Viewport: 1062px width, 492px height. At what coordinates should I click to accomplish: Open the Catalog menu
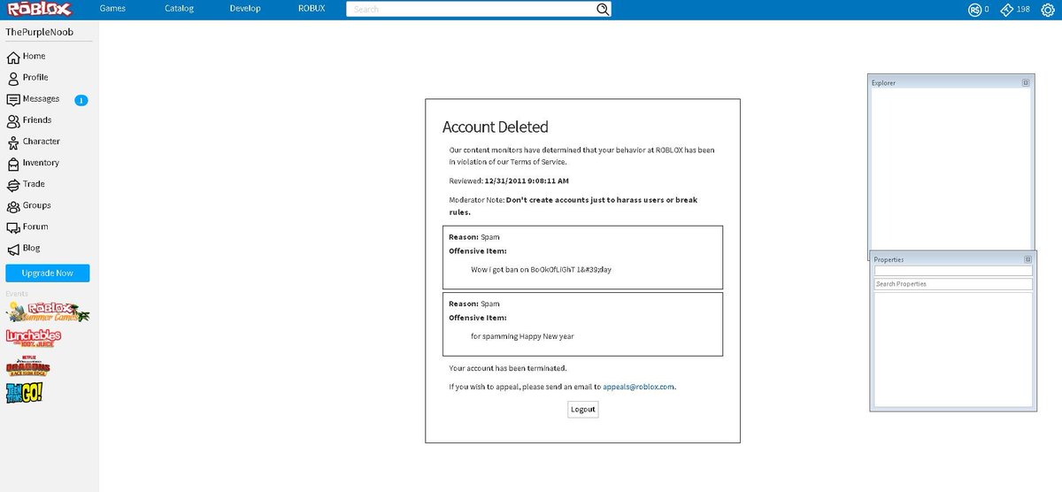pos(179,9)
